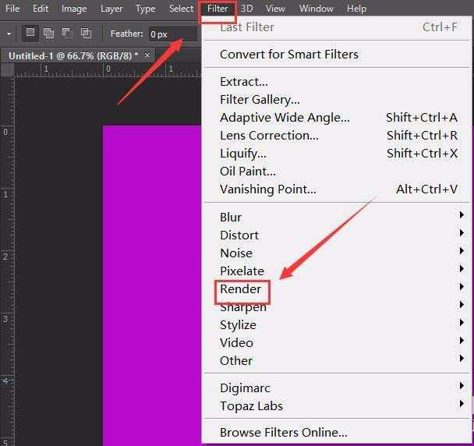Open the Layer menu
The height and width of the screenshot is (446, 474).
tap(111, 9)
